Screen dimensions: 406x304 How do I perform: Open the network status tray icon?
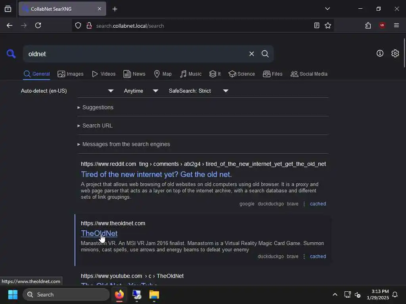click(347, 294)
